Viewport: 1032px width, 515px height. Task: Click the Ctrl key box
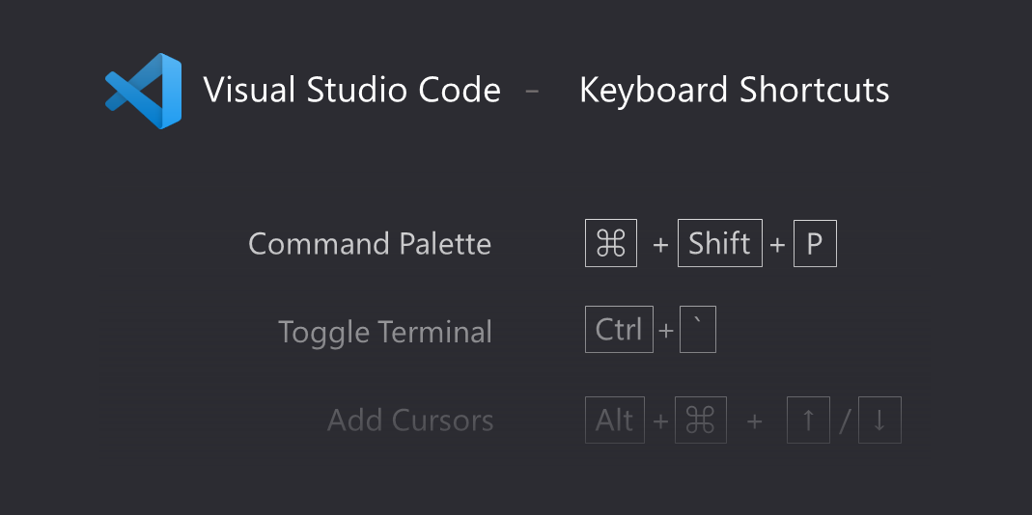pos(619,330)
